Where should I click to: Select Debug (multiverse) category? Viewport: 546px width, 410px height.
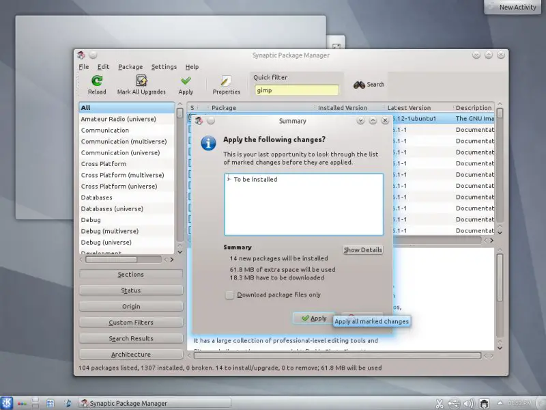[127, 231]
